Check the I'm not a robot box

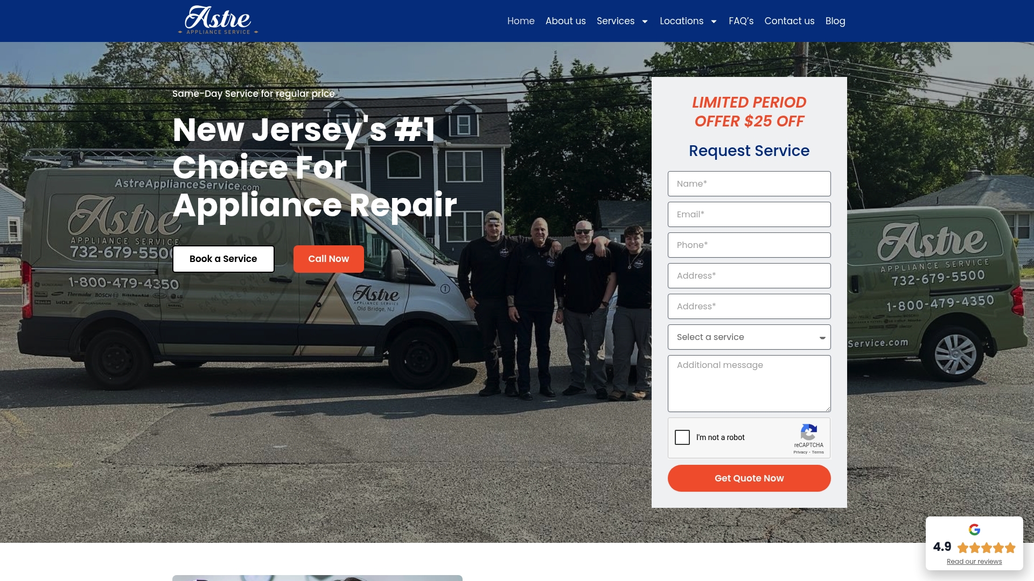pos(682,437)
